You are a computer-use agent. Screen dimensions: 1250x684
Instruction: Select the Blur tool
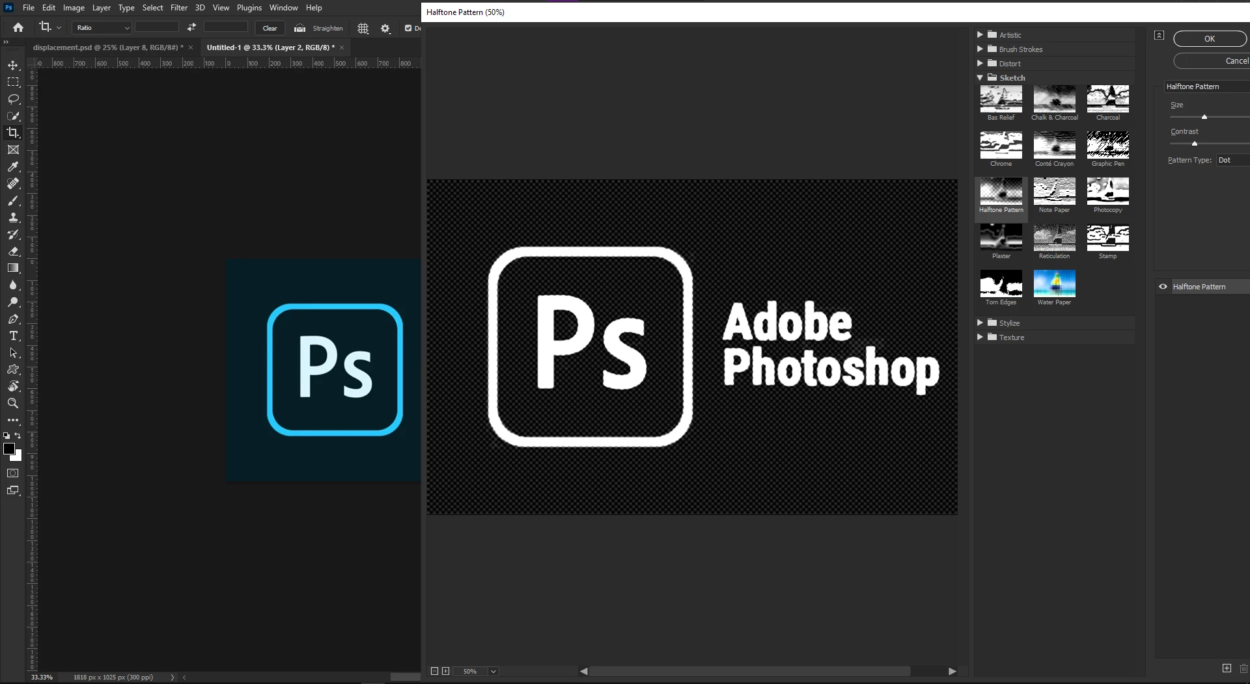pyautogui.click(x=13, y=285)
